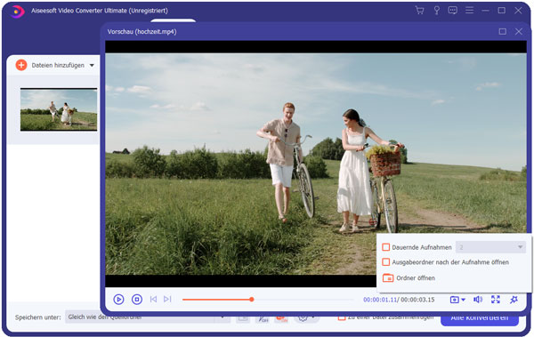
Task: Open the shopping cart purchase icon
Action: pyautogui.click(x=419, y=10)
